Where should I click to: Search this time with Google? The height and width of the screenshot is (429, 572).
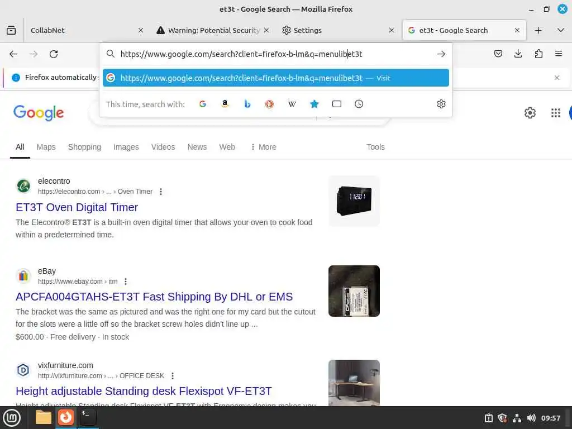[x=203, y=104]
